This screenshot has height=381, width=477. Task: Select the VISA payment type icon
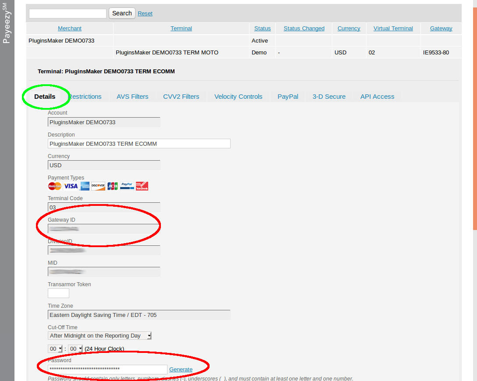(71, 186)
